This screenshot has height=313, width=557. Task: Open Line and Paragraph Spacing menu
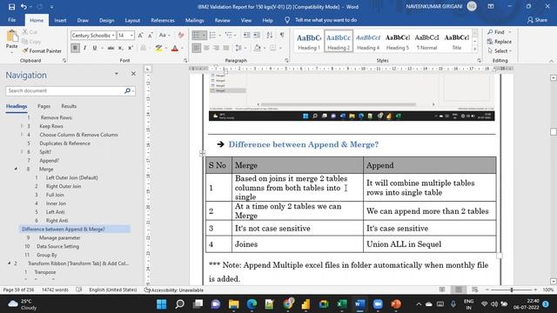(240, 48)
